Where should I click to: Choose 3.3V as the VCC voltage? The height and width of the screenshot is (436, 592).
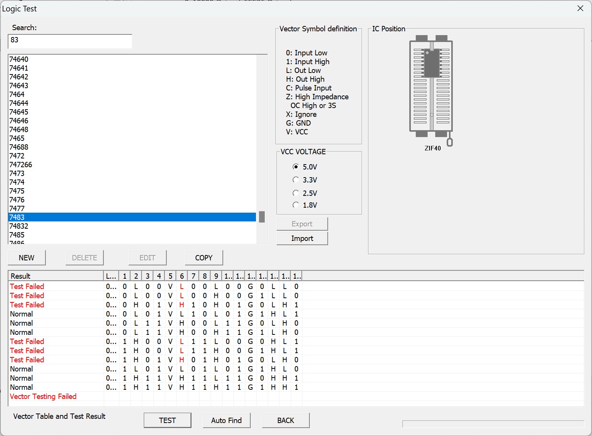tap(296, 180)
